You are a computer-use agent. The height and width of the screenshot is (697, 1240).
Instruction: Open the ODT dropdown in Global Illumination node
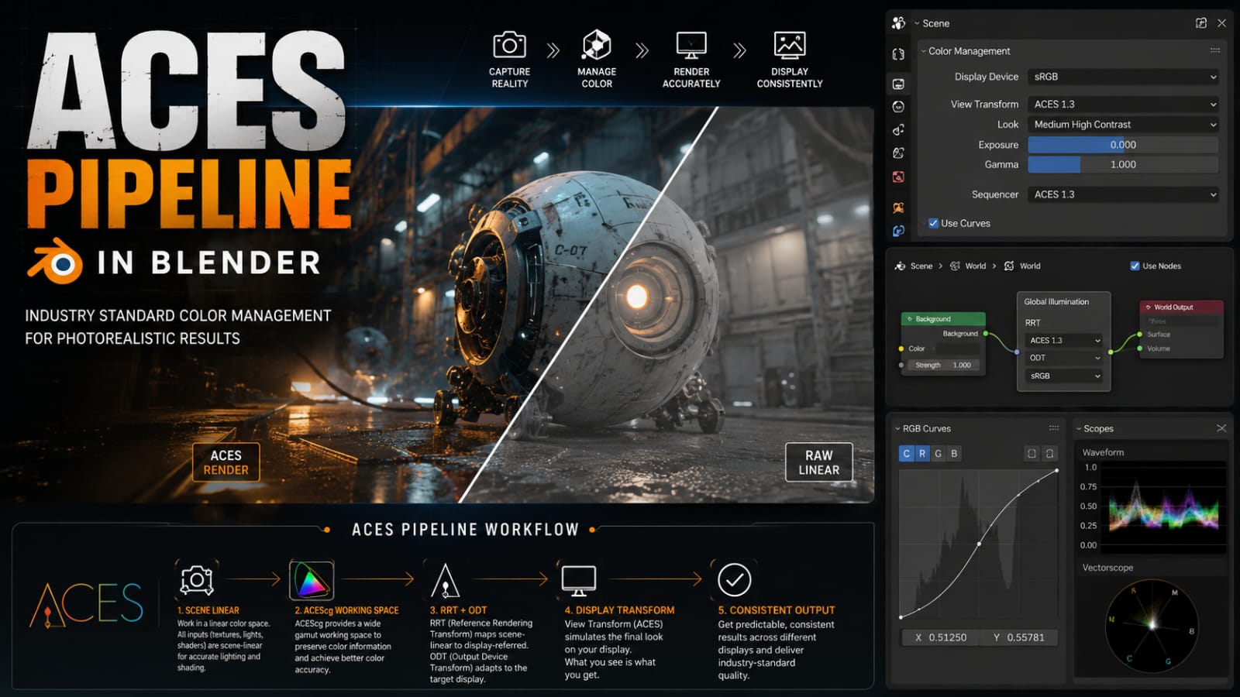pyautogui.click(x=1064, y=358)
